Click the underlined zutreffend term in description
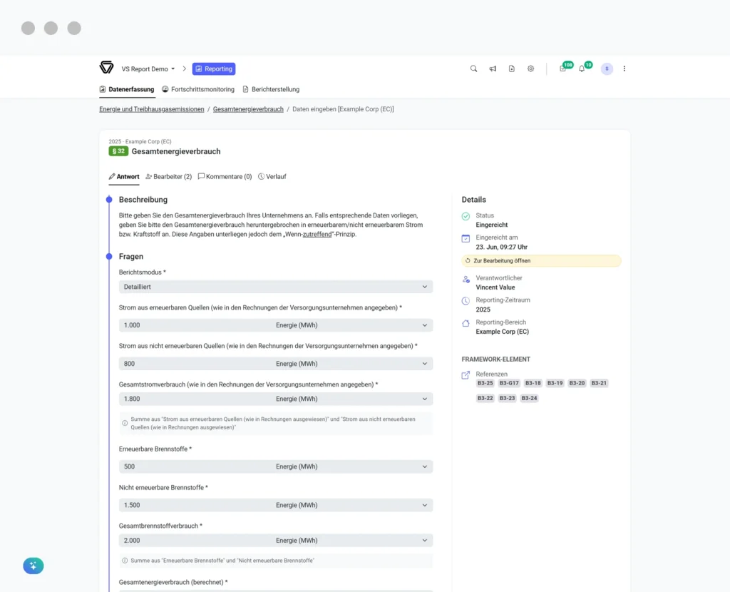This screenshot has height=592, width=730. coord(317,234)
